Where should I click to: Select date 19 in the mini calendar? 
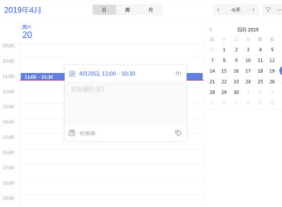[272, 71]
